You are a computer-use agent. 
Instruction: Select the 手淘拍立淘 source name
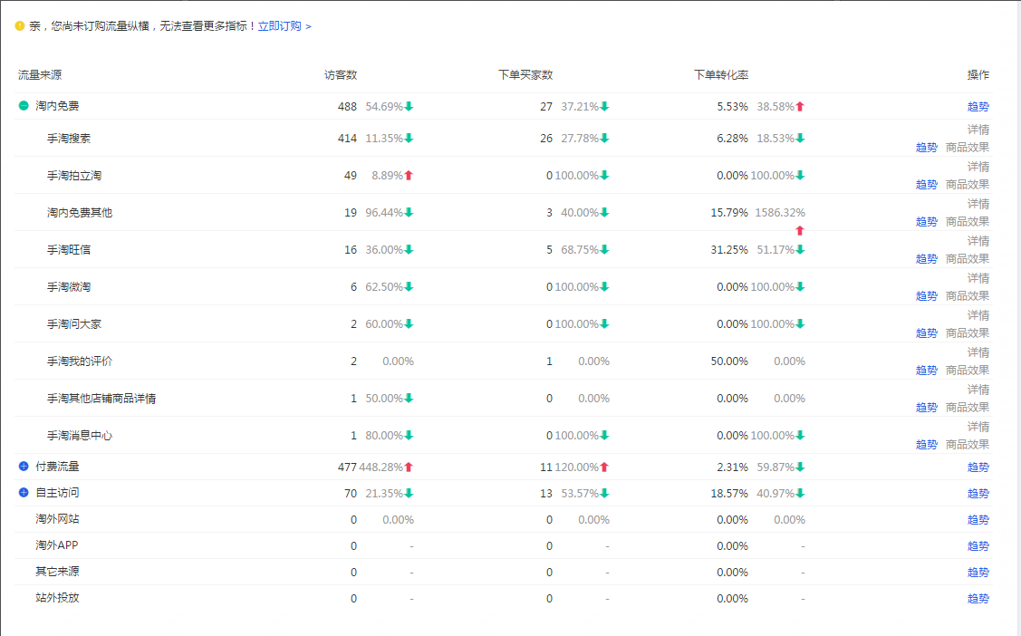(x=74, y=175)
